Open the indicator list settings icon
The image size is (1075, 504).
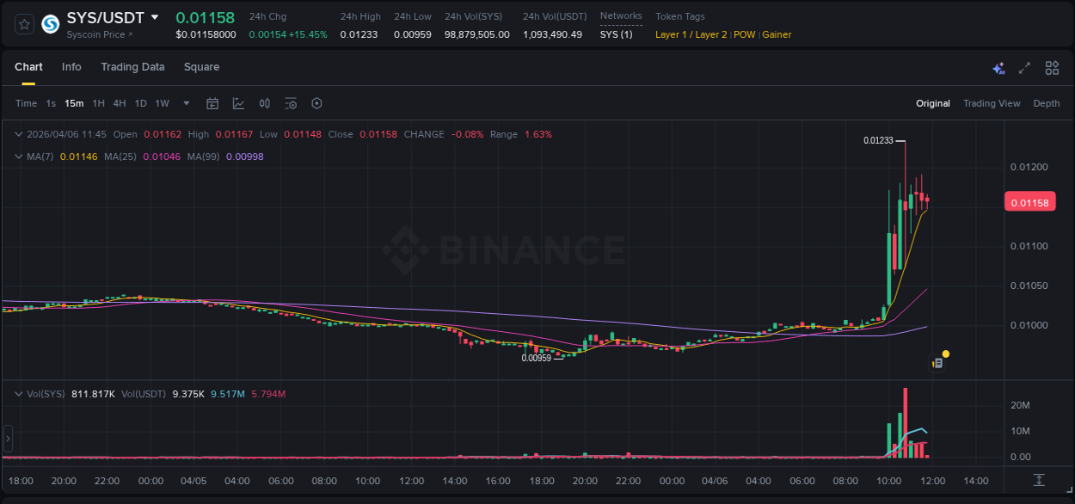[291, 103]
